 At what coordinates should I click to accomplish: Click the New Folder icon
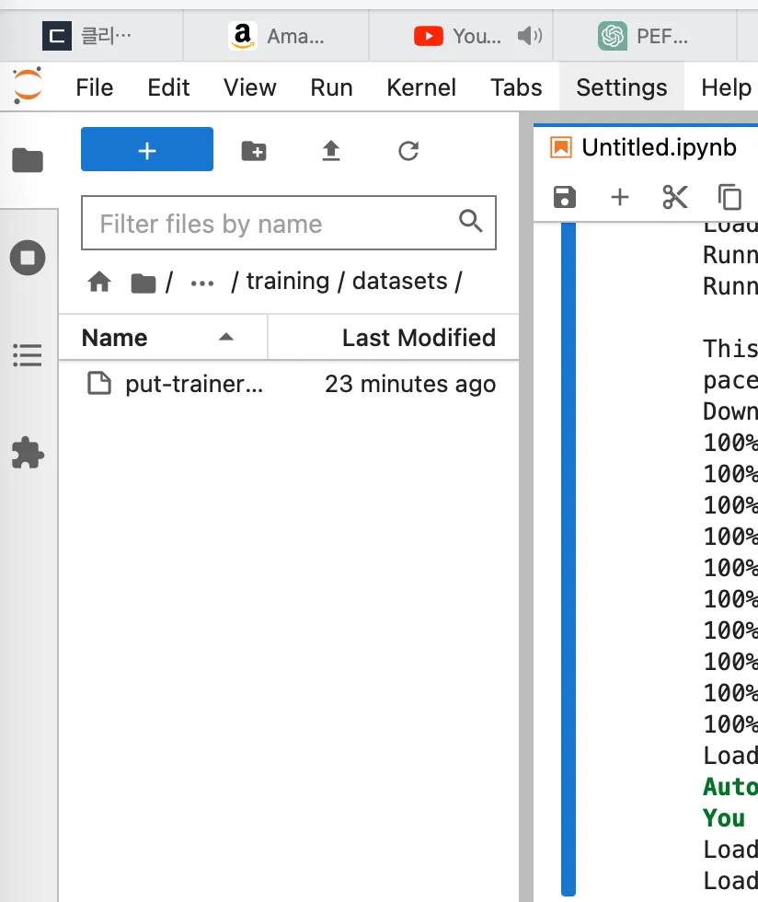point(253,151)
